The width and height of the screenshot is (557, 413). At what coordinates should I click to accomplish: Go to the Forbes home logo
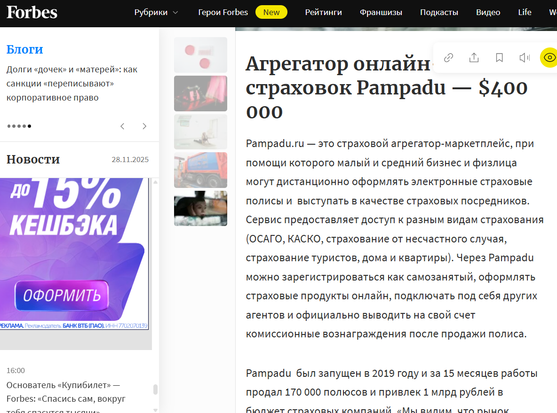click(32, 13)
